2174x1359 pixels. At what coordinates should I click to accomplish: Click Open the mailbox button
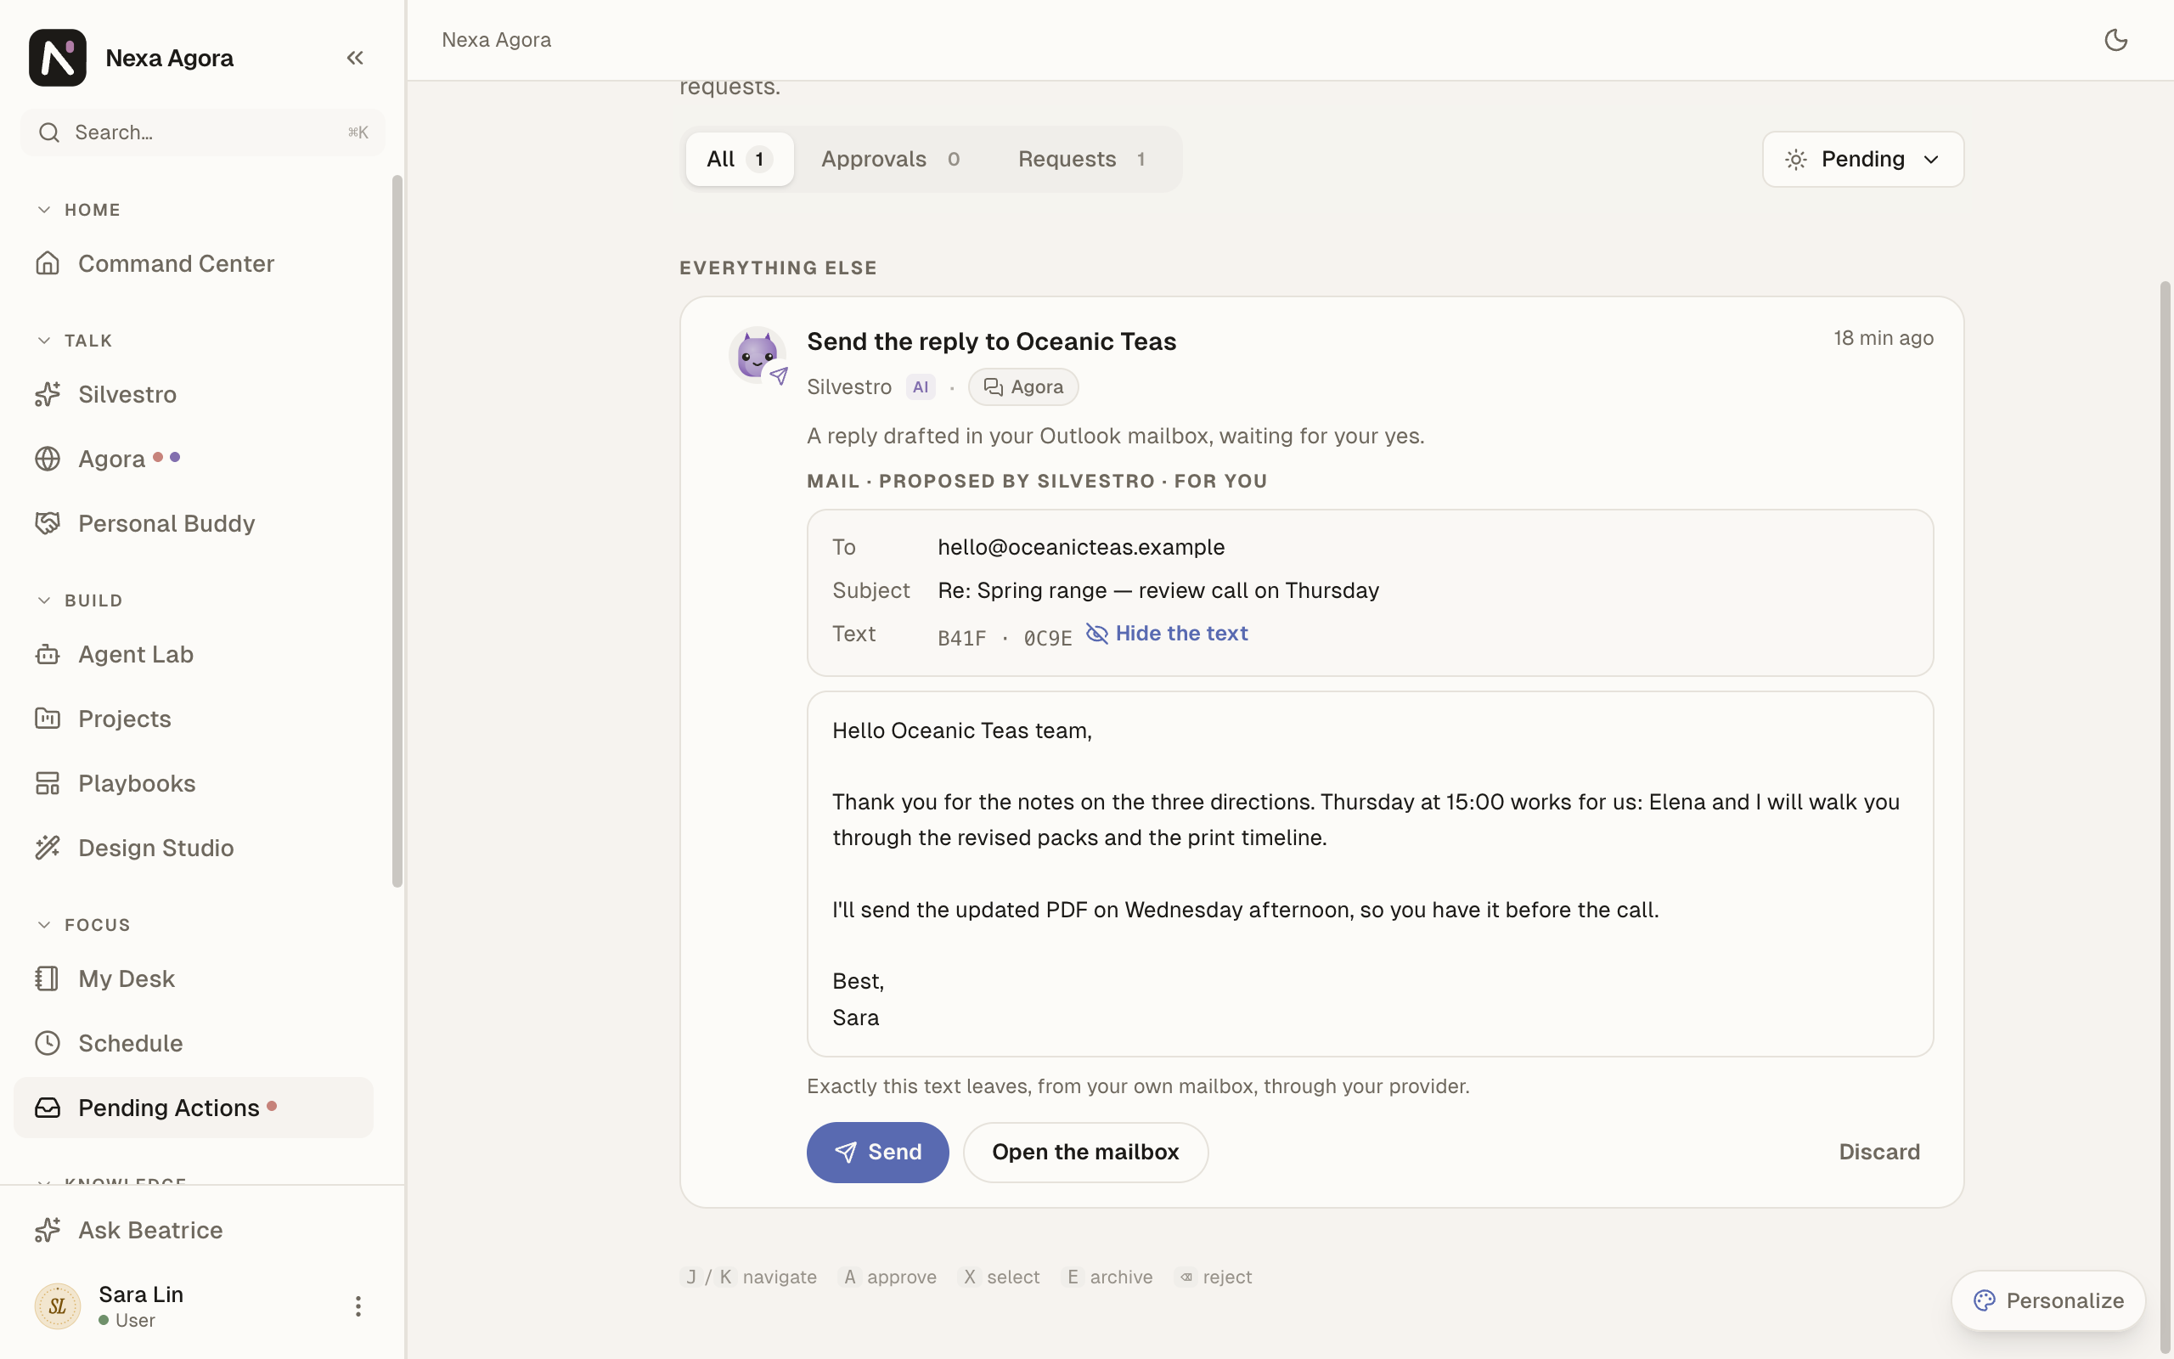tap(1085, 1153)
